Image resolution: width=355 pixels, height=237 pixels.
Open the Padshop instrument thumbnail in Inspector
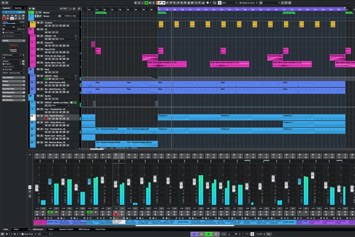pyautogui.click(x=14, y=47)
